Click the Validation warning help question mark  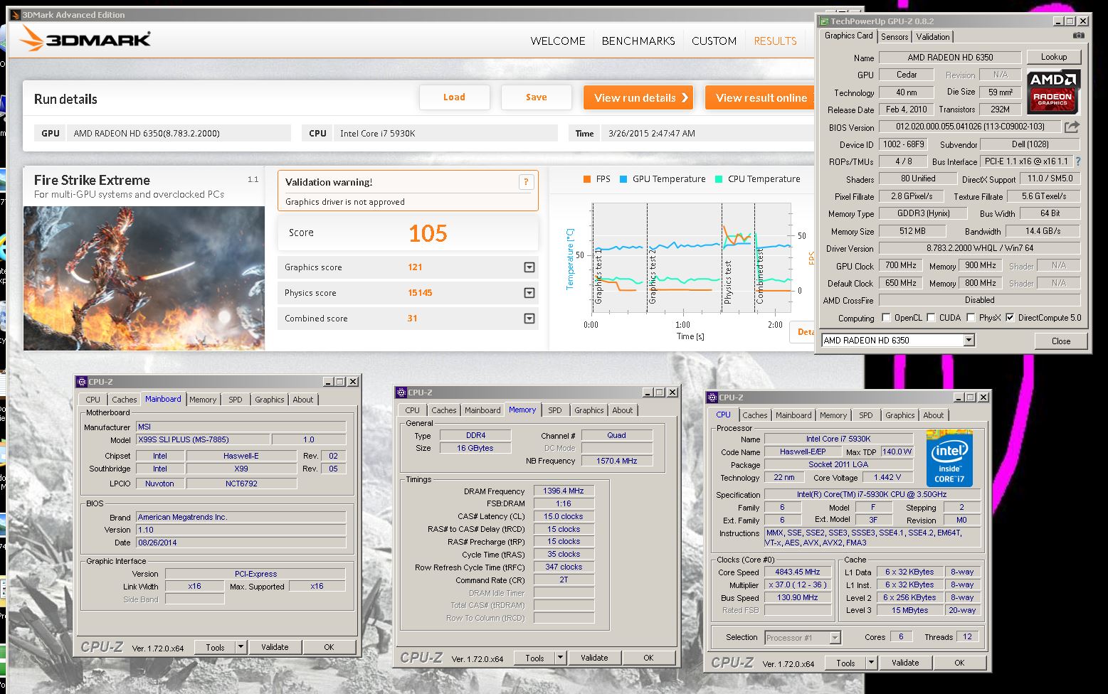526,182
